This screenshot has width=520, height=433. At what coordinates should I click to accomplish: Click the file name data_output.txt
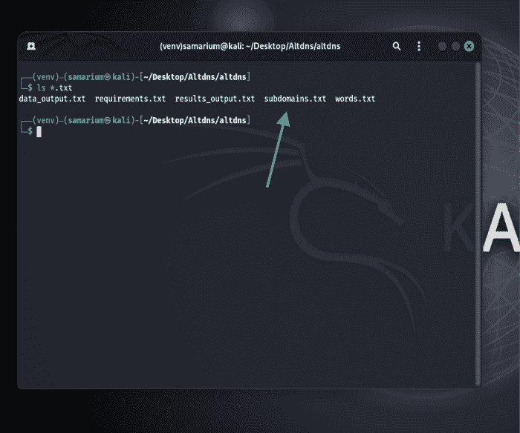52,99
